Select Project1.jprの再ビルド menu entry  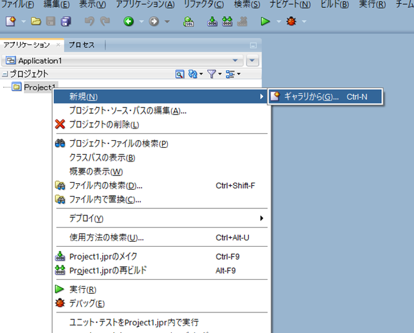(x=108, y=271)
